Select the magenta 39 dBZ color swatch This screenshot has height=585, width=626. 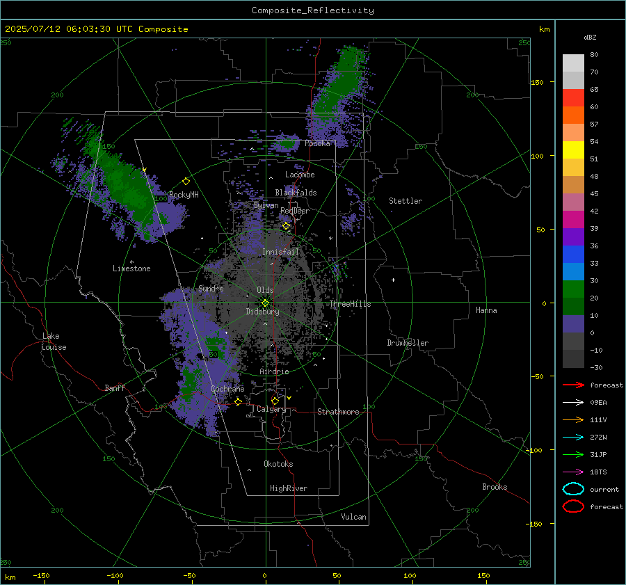click(573, 220)
